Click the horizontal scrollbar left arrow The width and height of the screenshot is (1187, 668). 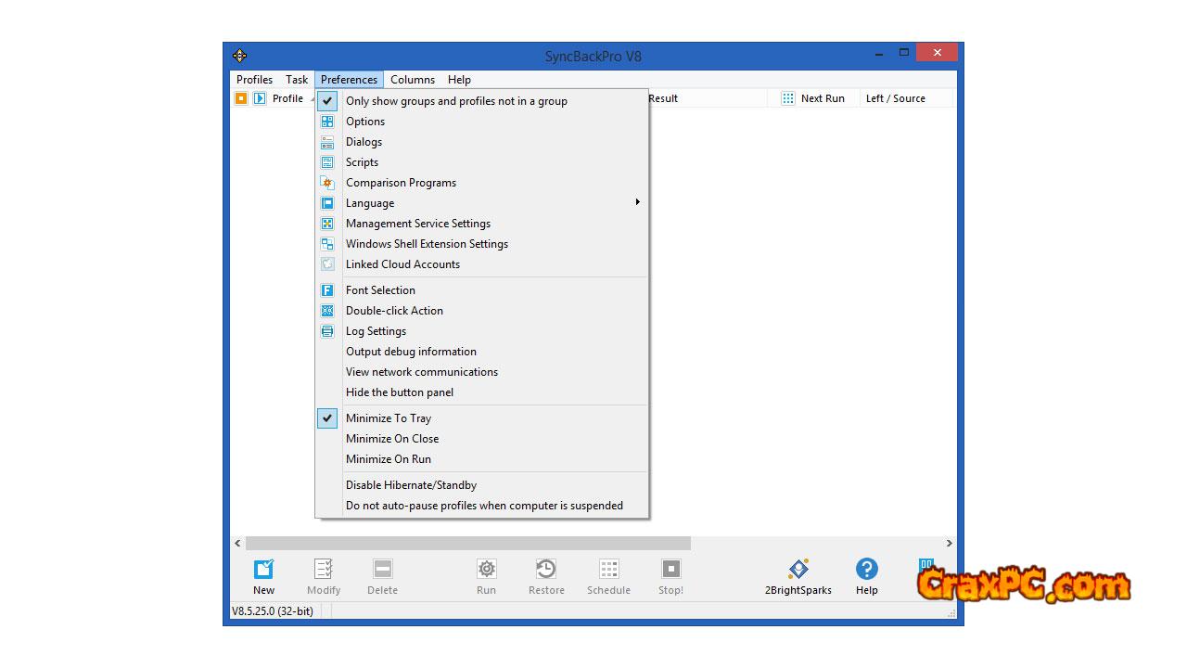tap(237, 543)
